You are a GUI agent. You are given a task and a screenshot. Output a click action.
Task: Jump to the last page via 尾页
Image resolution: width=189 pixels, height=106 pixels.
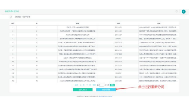(x=94, y=85)
